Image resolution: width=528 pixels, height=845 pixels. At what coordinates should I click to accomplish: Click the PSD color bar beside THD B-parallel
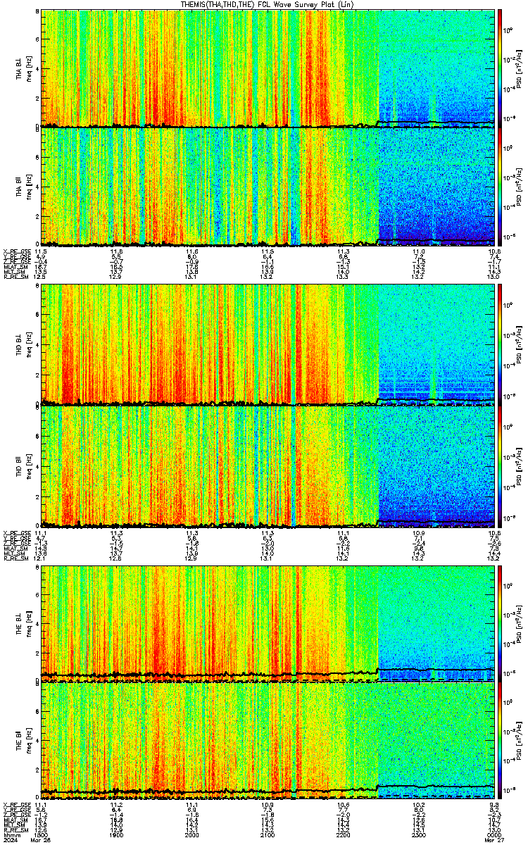[500, 466]
